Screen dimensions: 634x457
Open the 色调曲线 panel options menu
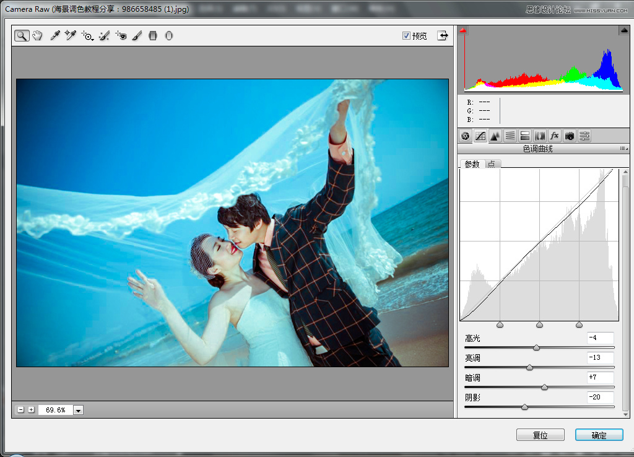click(x=624, y=149)
